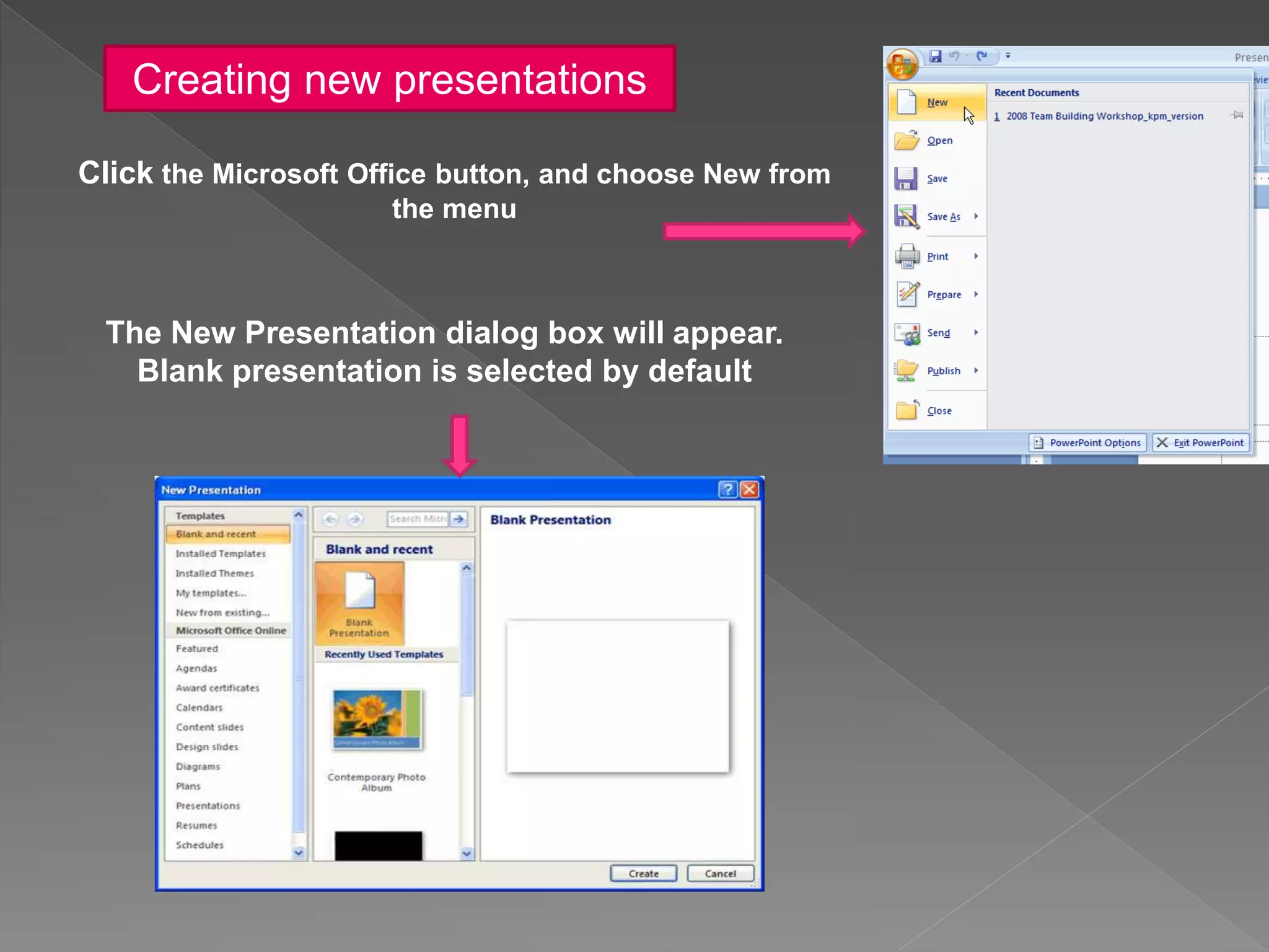Select Save As in the Office menu
Image resolution: width=1269 pixels, height=952 pixels.
(937, 216)
